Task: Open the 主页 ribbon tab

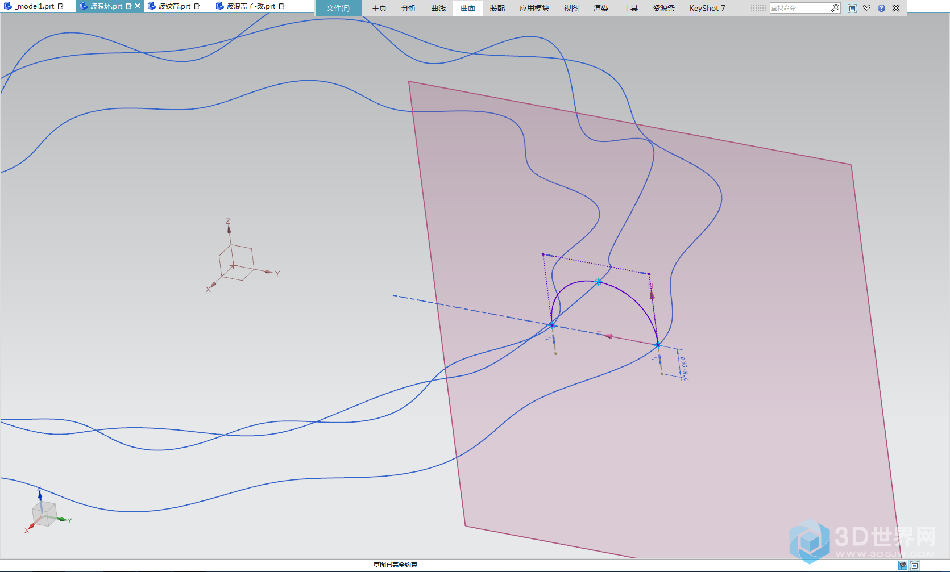Action: coord(379,8)
